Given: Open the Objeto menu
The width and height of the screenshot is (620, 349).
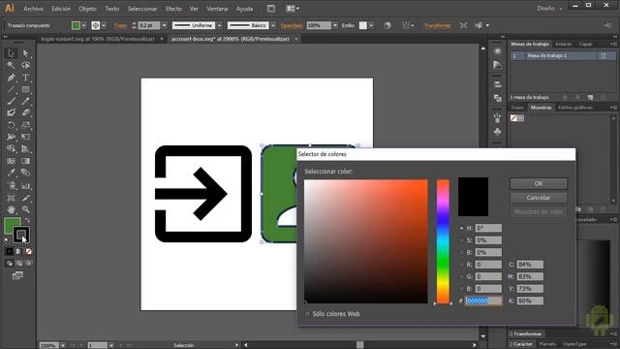Looking at the screenshot, I should click(x=87, y=9).
